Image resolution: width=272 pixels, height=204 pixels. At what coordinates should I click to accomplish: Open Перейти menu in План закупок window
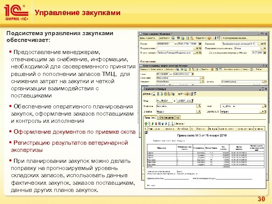pyautogui.click(x=201, y=38)
